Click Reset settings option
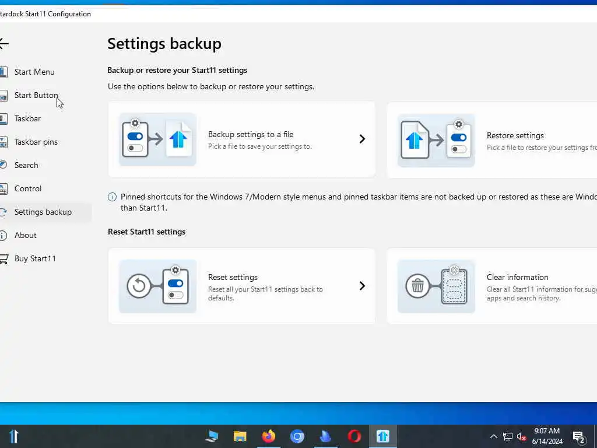597x448 pixels. 241,286
